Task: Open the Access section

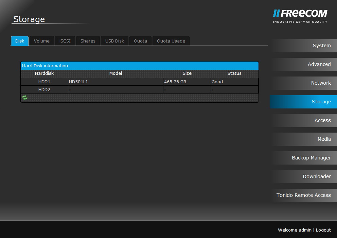Action: pos(303,120)
